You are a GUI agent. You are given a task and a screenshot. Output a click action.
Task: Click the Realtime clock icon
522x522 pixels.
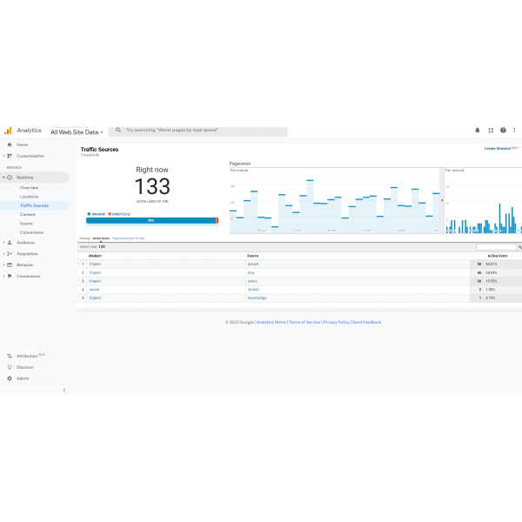pos(10,177)
